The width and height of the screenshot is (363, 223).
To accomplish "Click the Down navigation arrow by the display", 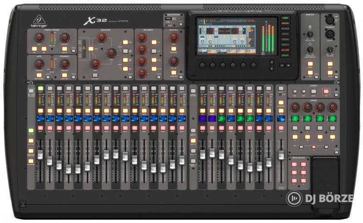I will pyautogui.click(x=271, y=69).
